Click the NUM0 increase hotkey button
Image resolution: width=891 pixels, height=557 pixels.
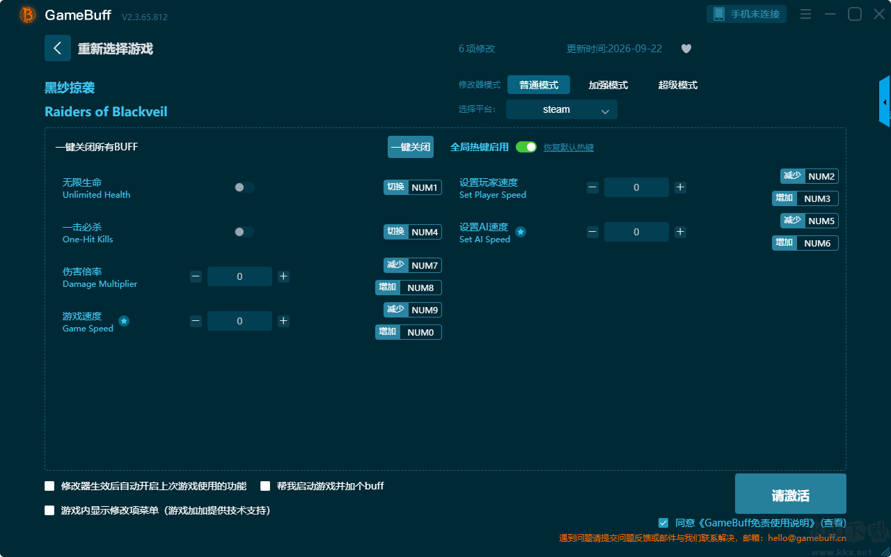click(x=409, y=332)
